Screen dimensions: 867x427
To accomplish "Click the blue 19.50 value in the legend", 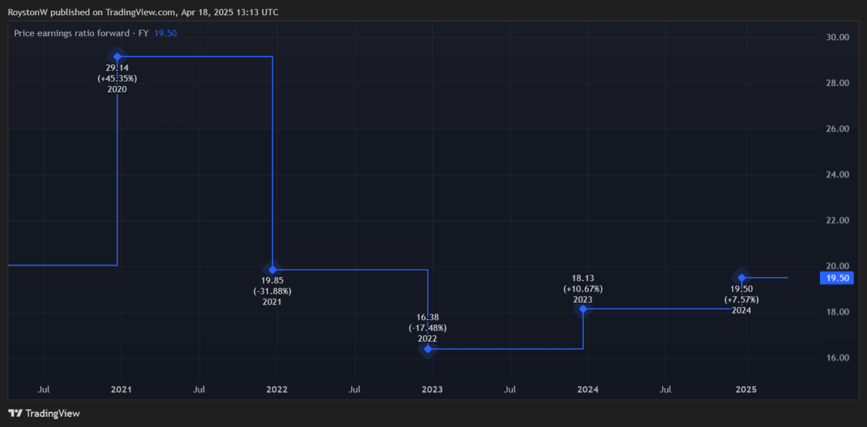I will (x=165, y=33).
